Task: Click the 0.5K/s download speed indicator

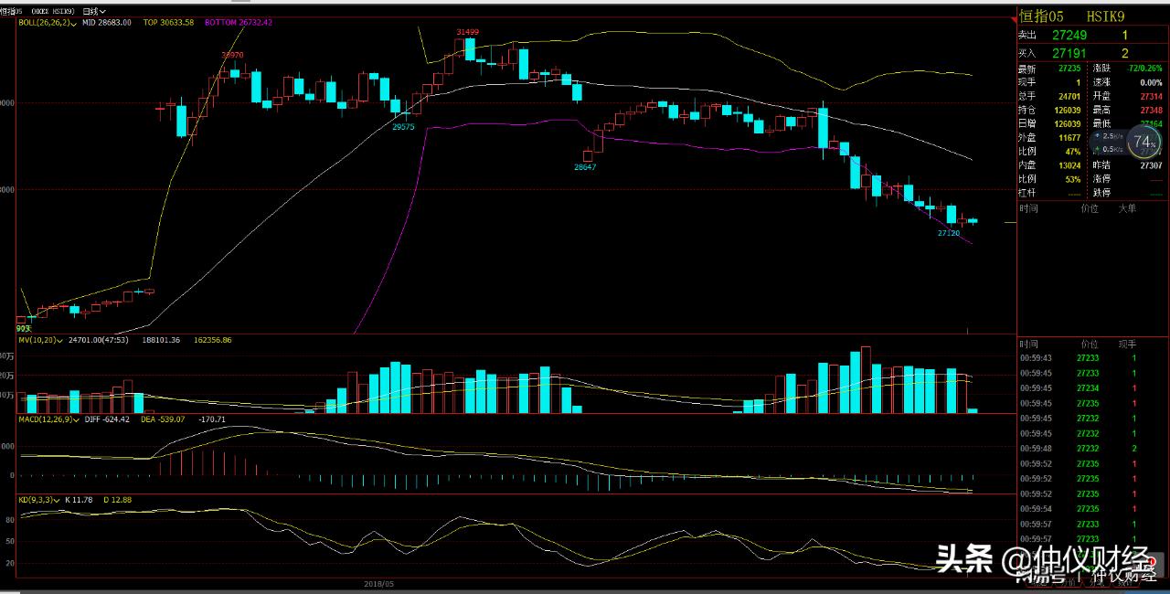Action: tap(1111, 149)
